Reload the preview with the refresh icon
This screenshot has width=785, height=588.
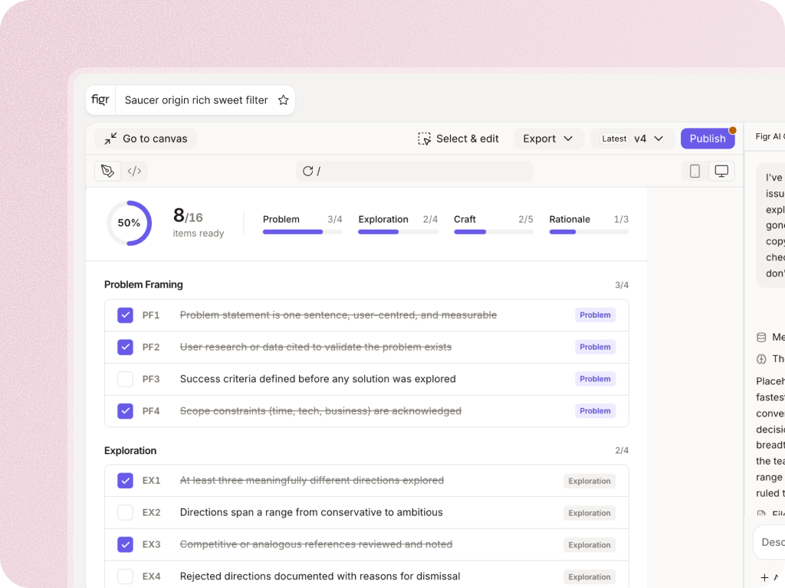click(x=307, y=171)
